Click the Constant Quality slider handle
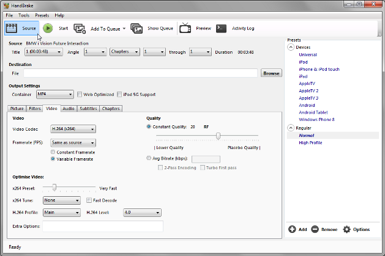Image resolution: width=385 pixels, height=256 pixels. 218,136
